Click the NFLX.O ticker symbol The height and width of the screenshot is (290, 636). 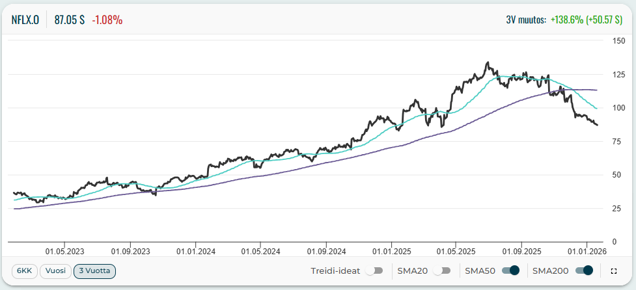coord(25,20)
